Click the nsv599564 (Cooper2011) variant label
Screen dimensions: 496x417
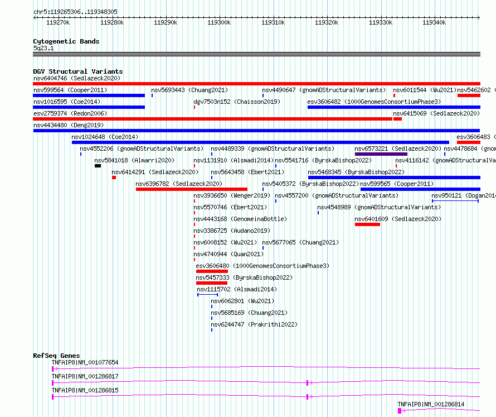click(x=70, y=90)
